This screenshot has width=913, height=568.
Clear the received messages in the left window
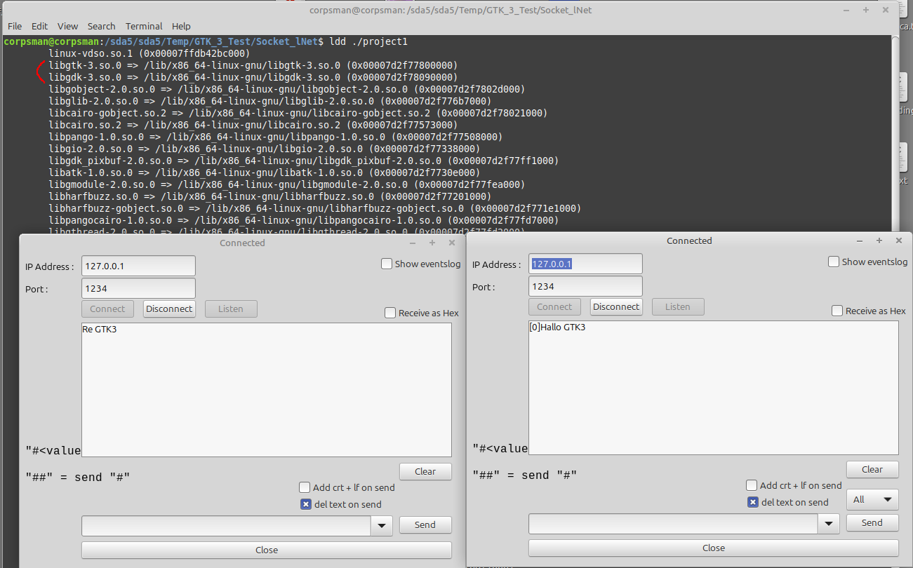point(425,471)
